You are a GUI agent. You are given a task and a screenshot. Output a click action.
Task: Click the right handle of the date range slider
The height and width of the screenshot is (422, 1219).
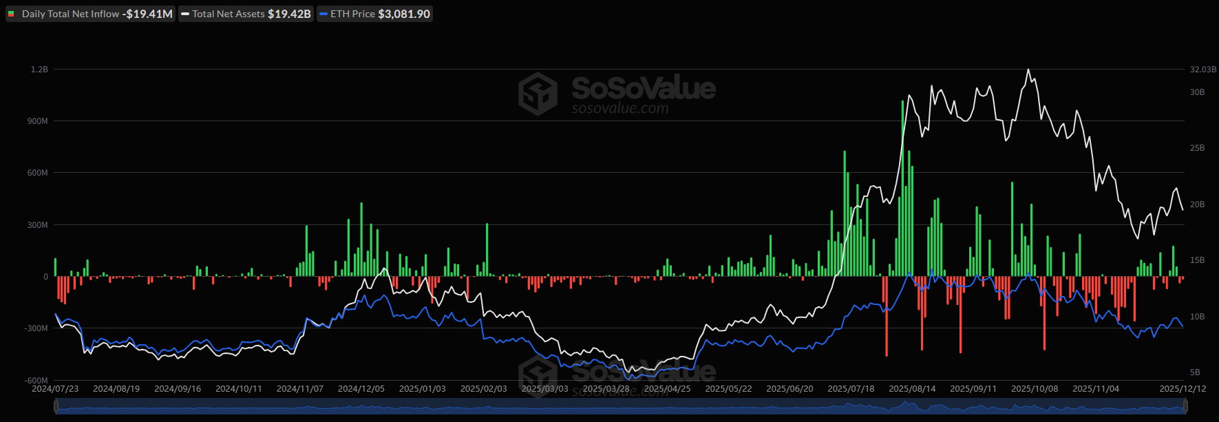click(x=1184, y=407)
